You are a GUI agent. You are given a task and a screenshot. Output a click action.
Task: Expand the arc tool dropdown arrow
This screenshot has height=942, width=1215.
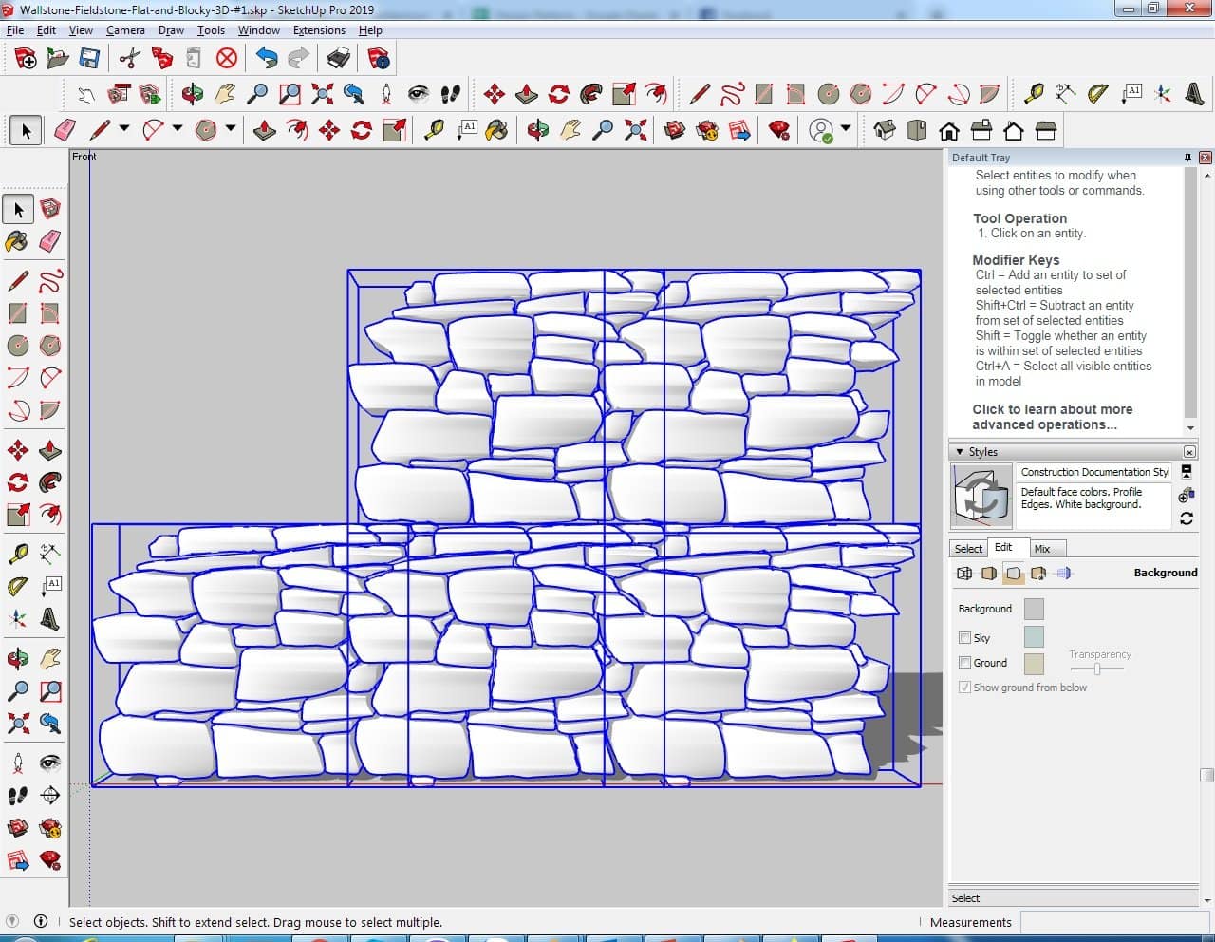178,129
